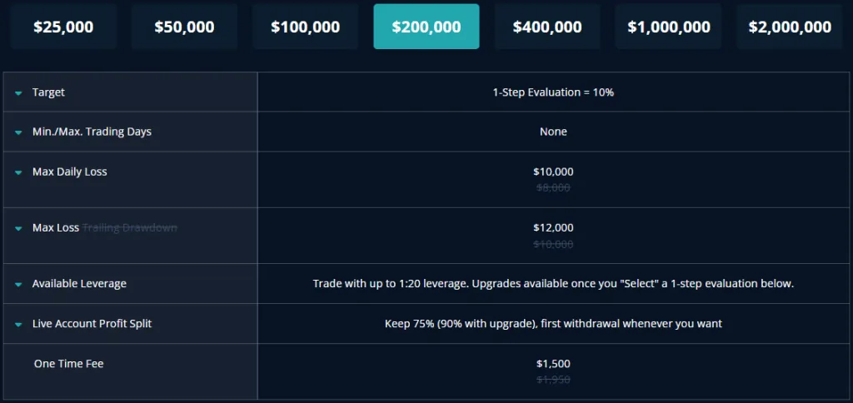Click the One Time Fee label
The image size is (853, 403).
click(69, 364)
